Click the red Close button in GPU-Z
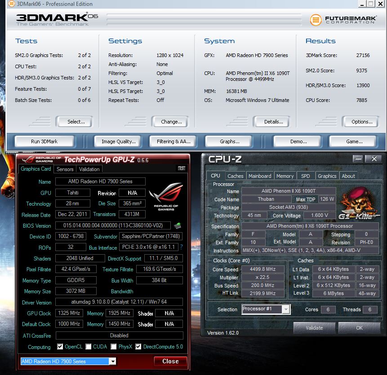The width and height of the screenshot is (387, 375). pyautogui.click(x=170, y=361)
